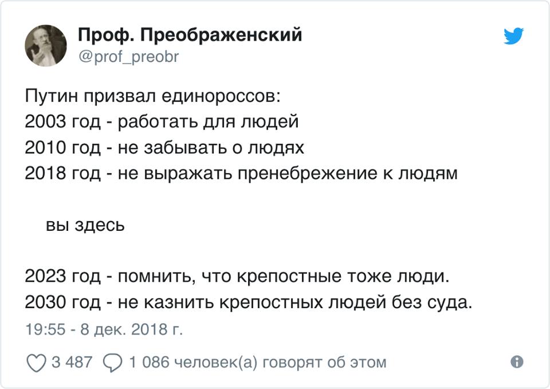The width and height of the screenshot is (550, 389).
Task: Click the "2018 год" text in the tweet body
Action: click(x=63, y=174)
